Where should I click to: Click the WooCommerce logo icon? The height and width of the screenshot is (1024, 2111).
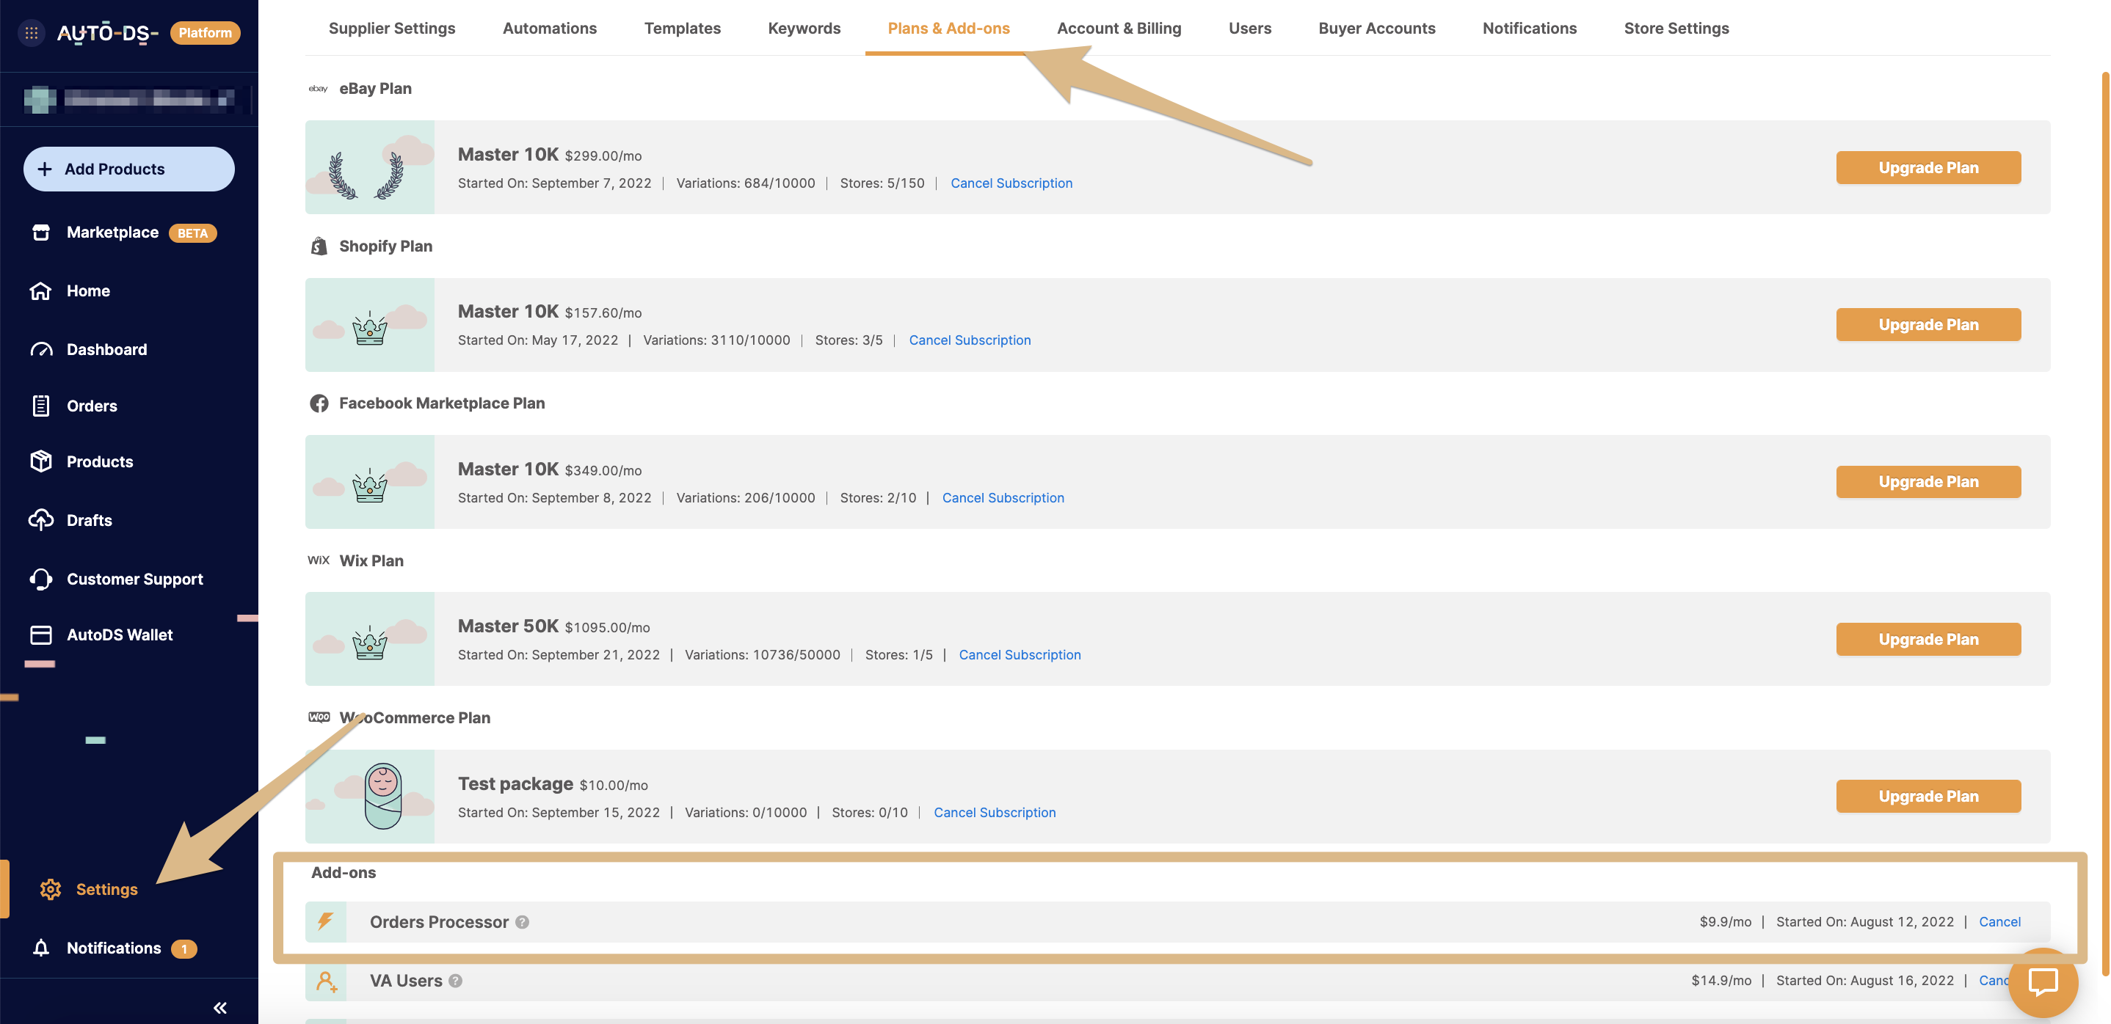[319, 717]
